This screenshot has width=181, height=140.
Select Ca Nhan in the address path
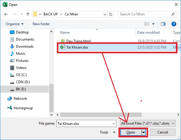pyautogui.click(x=71, y=14)
